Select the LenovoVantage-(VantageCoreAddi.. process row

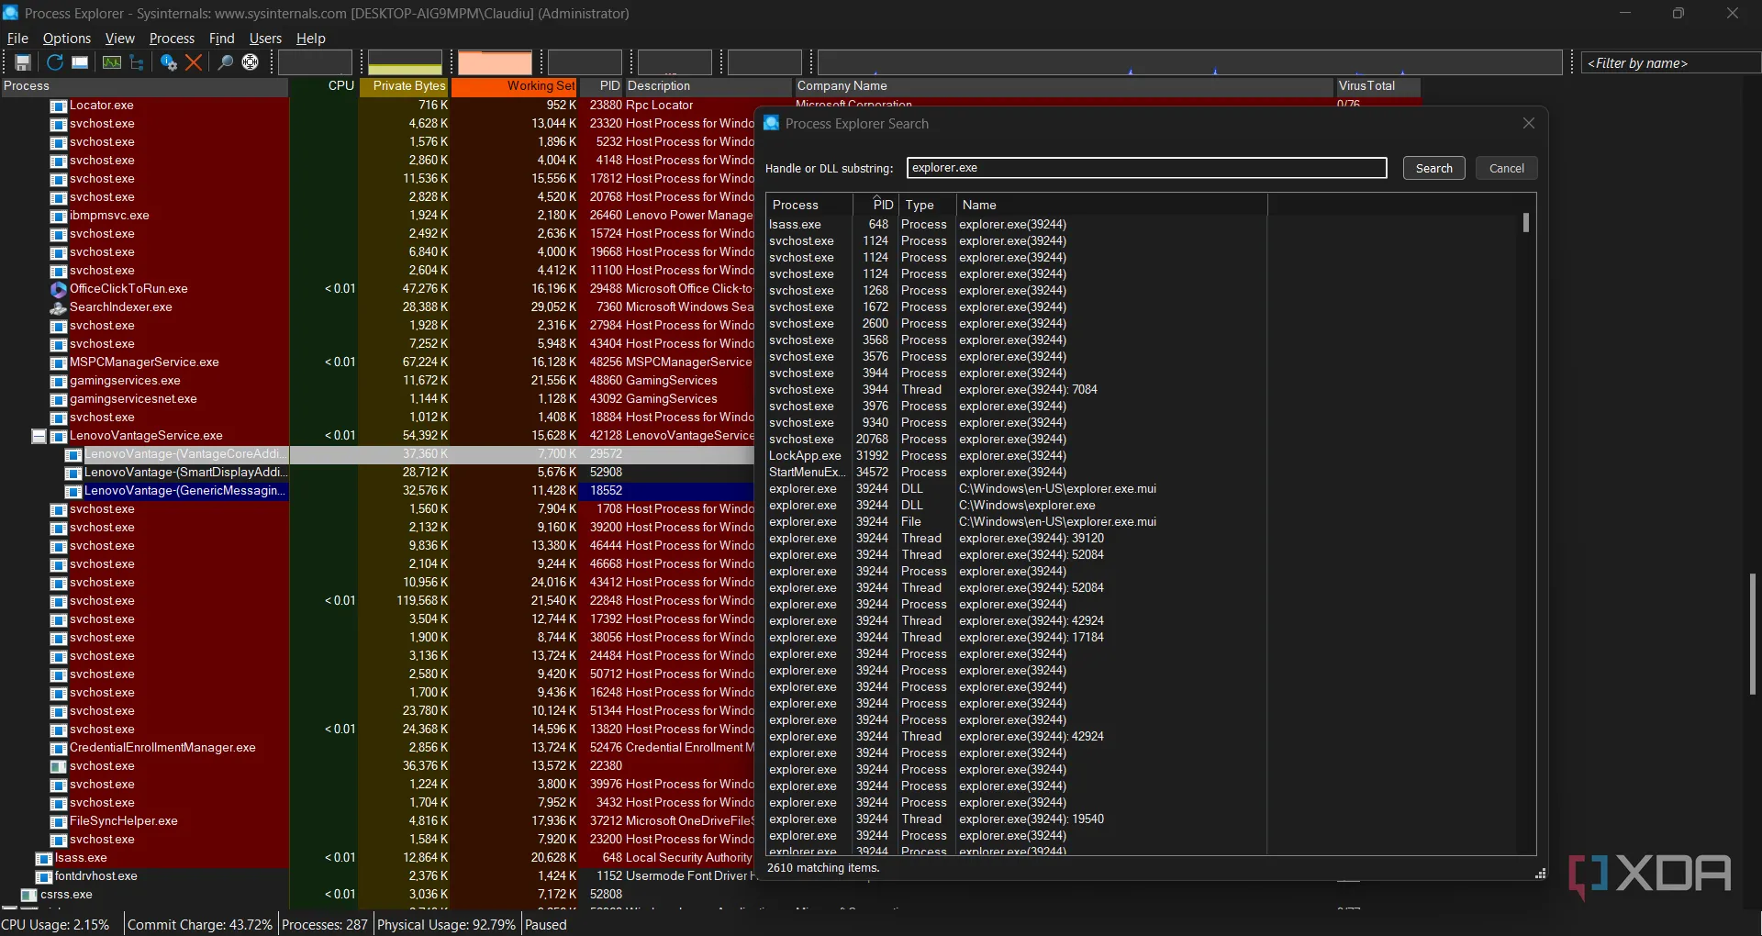tap(408, 454)
